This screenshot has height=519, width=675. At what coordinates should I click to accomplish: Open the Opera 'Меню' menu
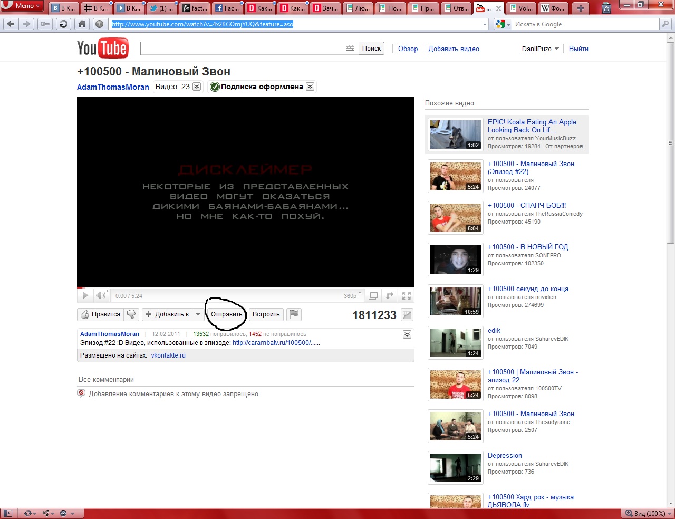pyautogui.click(x=22, y=6)
